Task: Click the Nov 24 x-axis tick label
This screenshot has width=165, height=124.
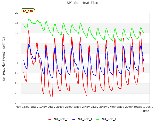Action: pyautogui.click(x=80, y=107)
